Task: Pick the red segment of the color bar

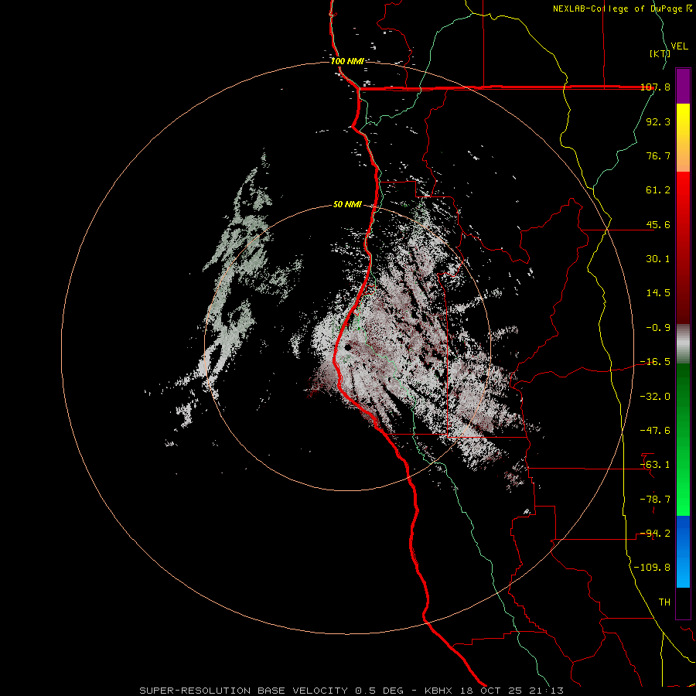Action: [683, 247]
